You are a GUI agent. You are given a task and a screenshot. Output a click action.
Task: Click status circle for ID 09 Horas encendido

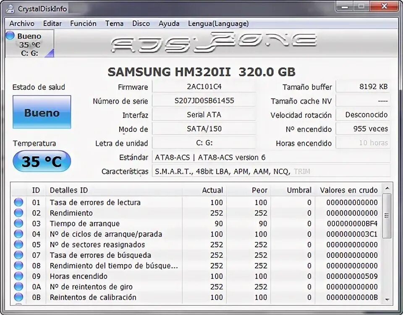point(18,276)
